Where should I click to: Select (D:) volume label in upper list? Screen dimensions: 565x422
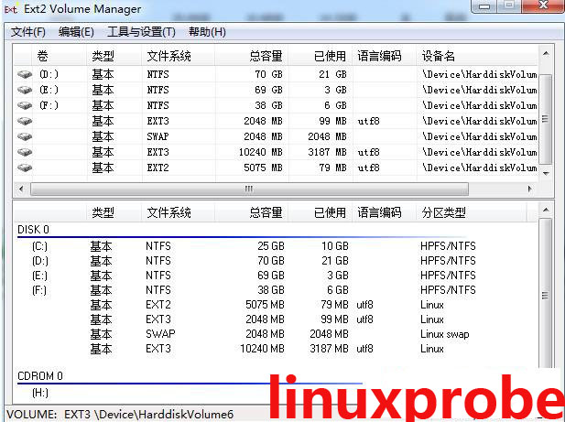(x=49, y=74)
